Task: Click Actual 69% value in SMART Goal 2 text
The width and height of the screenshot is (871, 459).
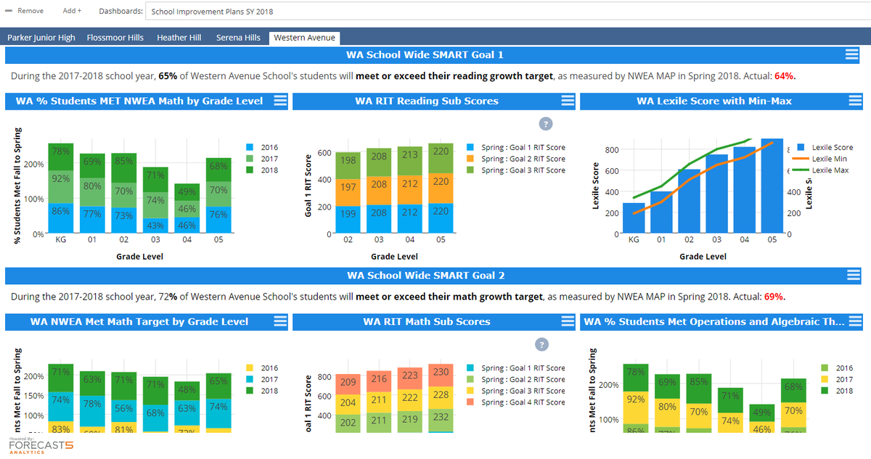Action: pyautogui.click(x=774, y=297)
